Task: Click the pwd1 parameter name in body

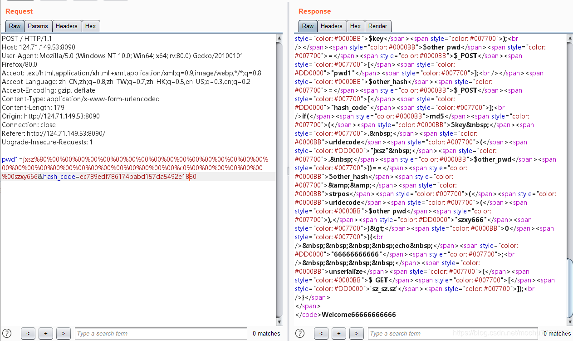Action: coord(10,159)
